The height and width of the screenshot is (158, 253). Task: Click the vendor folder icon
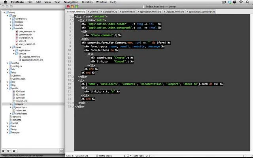pos(10,133)
